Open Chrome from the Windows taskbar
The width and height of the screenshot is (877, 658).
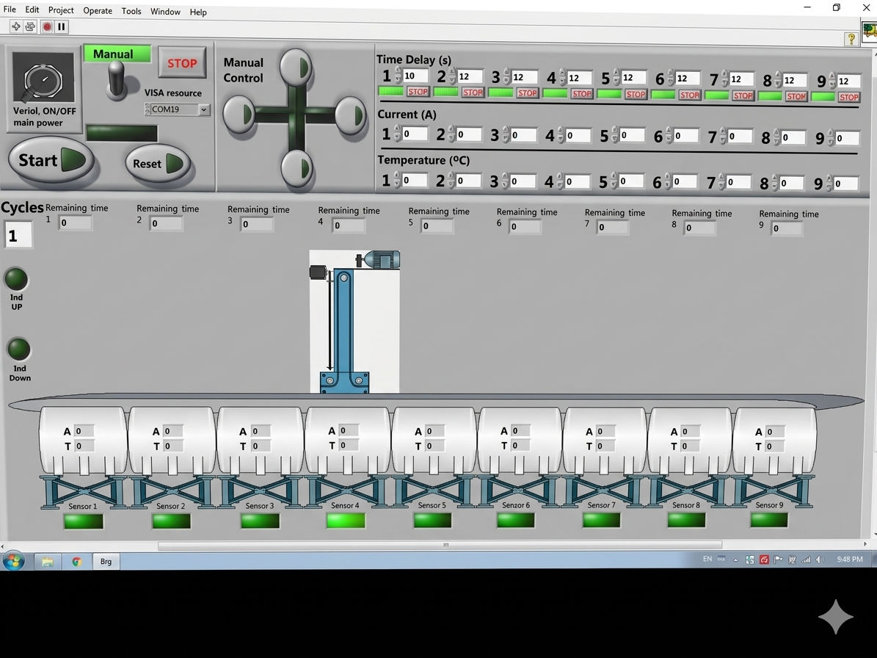click(x=76, y=562)
